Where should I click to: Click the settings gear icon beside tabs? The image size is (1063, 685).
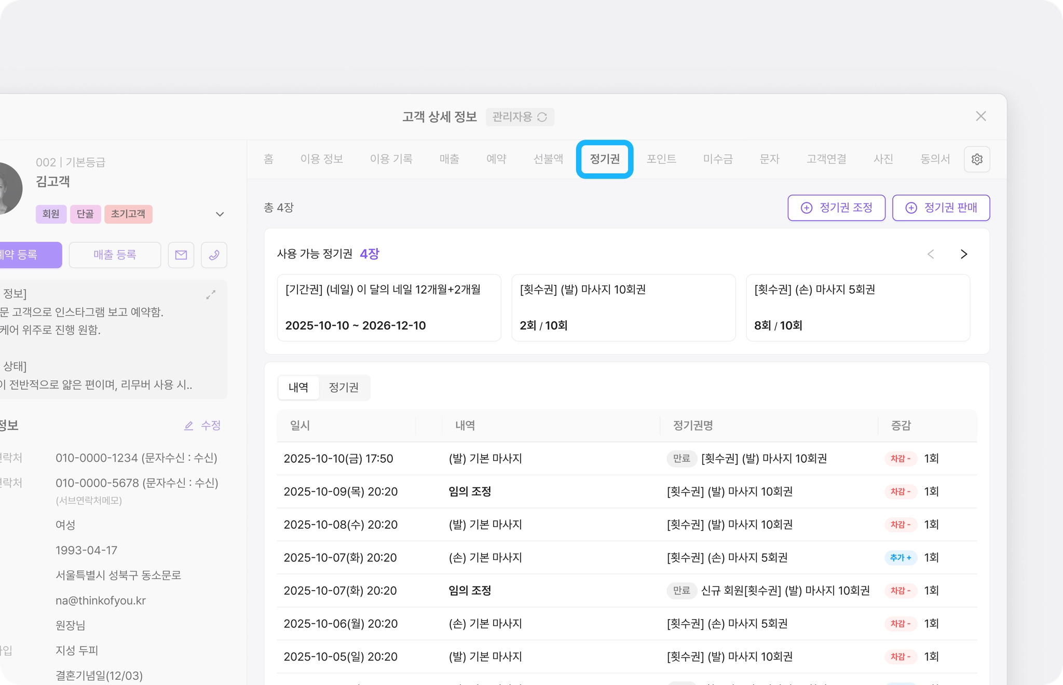(977, 159)
